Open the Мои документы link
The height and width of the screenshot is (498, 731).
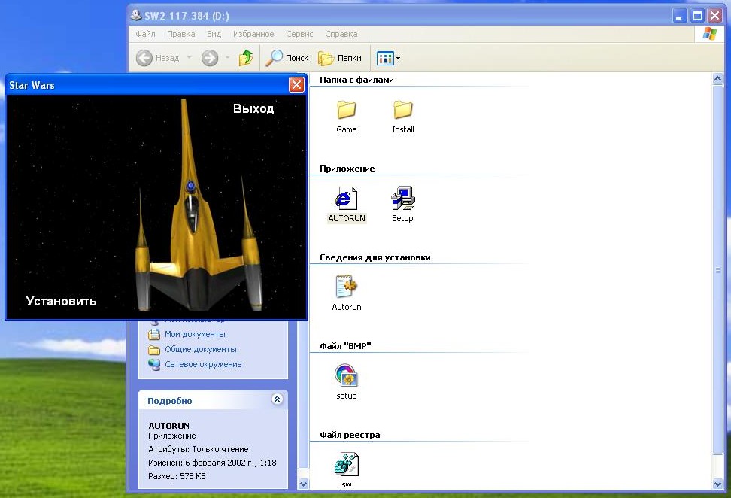(x=195, y=334)
